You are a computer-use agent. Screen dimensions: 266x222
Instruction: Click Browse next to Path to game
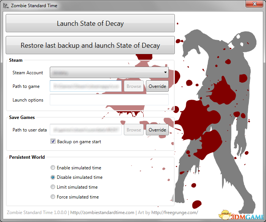[x=134, y=86]
